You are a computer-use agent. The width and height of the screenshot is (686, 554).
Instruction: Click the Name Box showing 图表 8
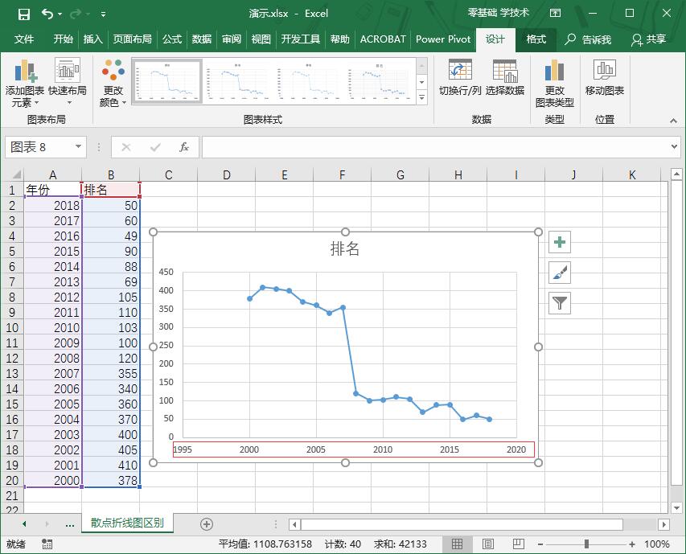click(x=39, y=146)
